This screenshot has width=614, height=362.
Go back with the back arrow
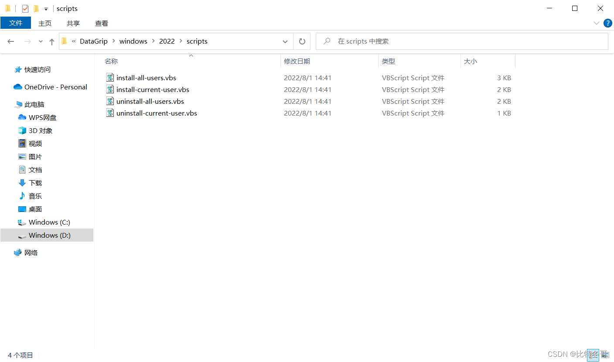click(x=11, y=41)
